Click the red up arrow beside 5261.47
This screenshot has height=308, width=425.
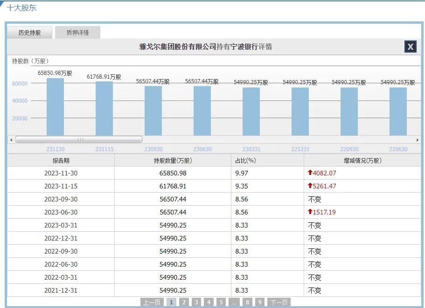click(310, 186)
